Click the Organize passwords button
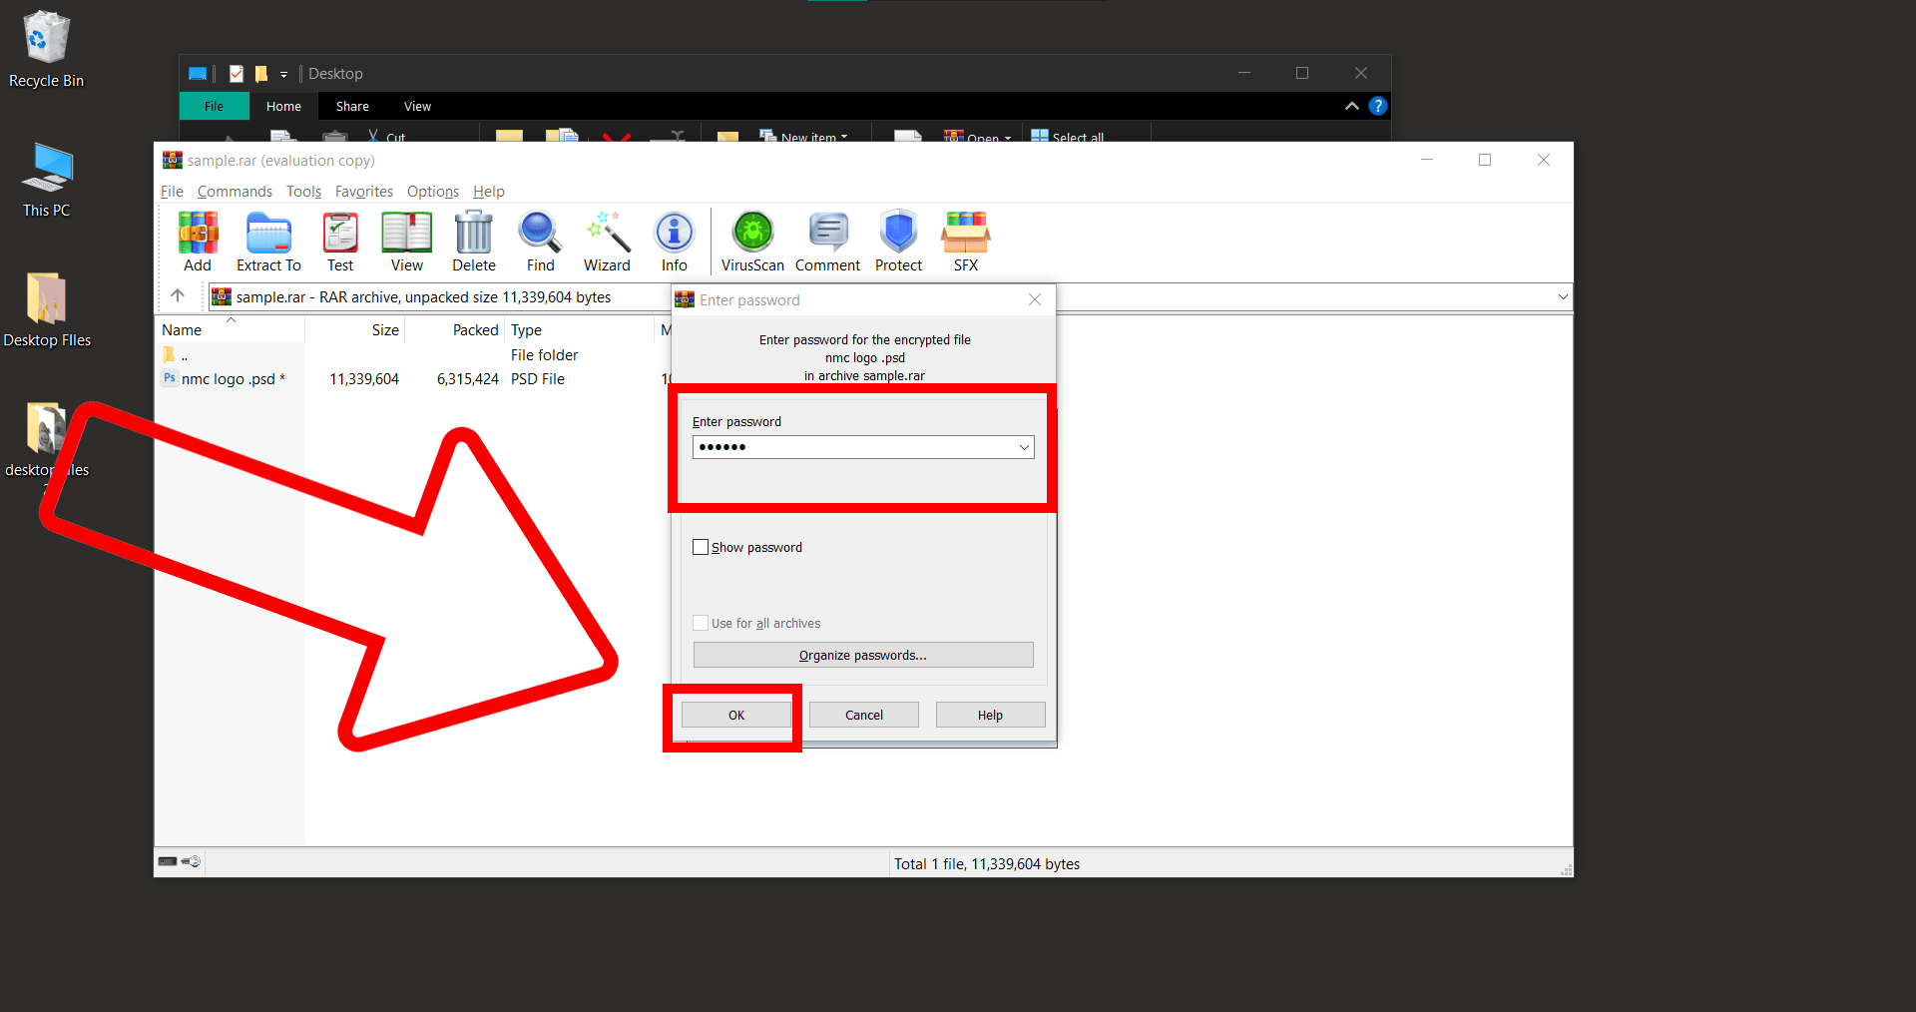1916x1012 pixels. pyautogui.click(x=862, y=655)
